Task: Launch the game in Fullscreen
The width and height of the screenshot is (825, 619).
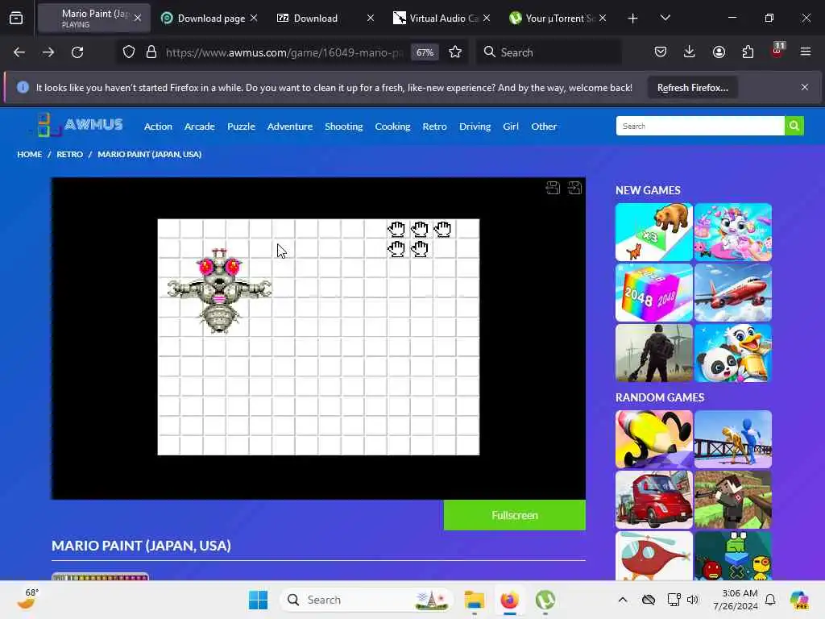Action: pyautogui.click(x=515, y=515)
